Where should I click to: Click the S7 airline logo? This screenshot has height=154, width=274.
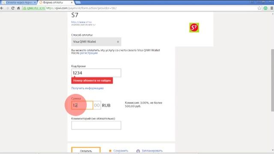[x=194, y=27]
